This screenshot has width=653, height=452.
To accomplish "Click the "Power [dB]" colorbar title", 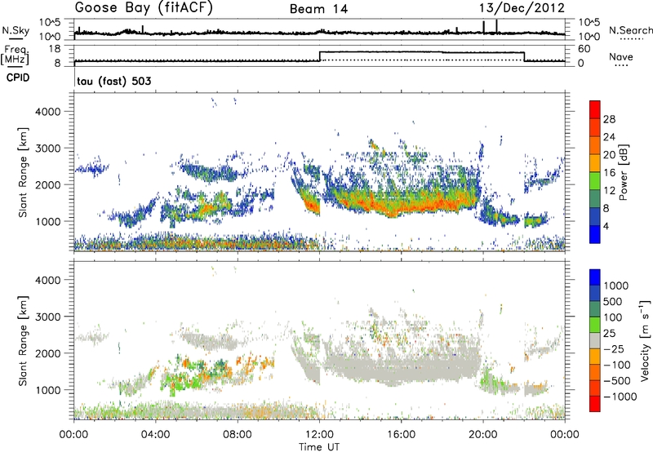I will [x=623, y=172].
